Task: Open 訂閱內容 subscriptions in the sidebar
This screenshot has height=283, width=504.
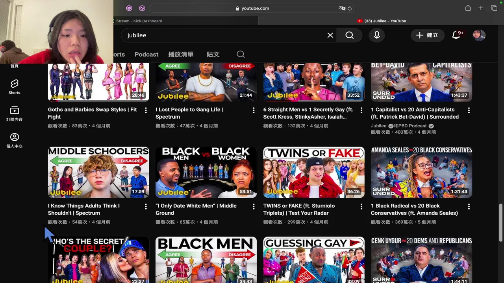Action: point(14,114)
